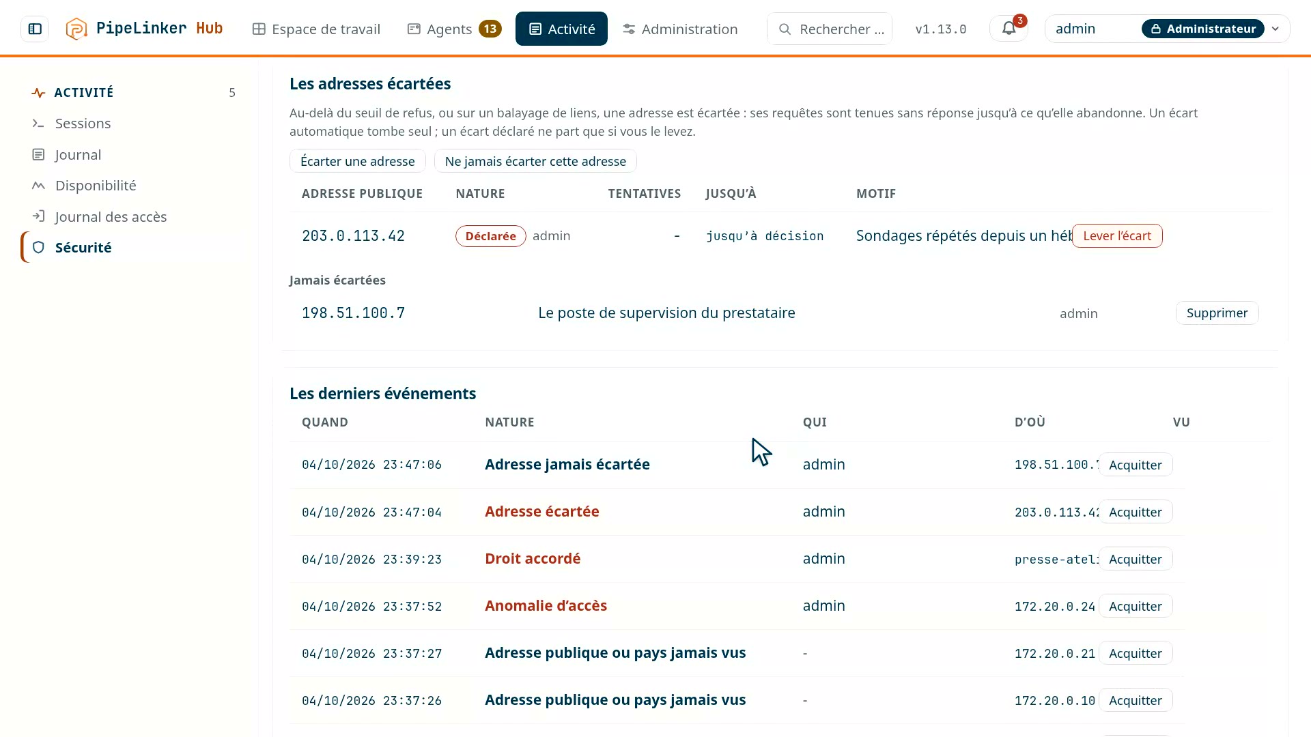
Task: Click the Agents count badge 13
Action: pyautogui.click(x=490, y=29)
